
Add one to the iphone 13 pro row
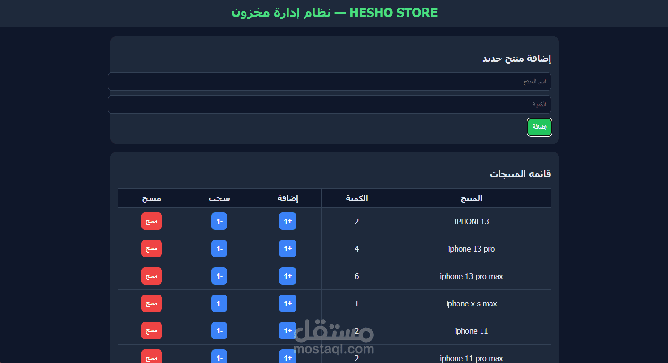(287, 249)
